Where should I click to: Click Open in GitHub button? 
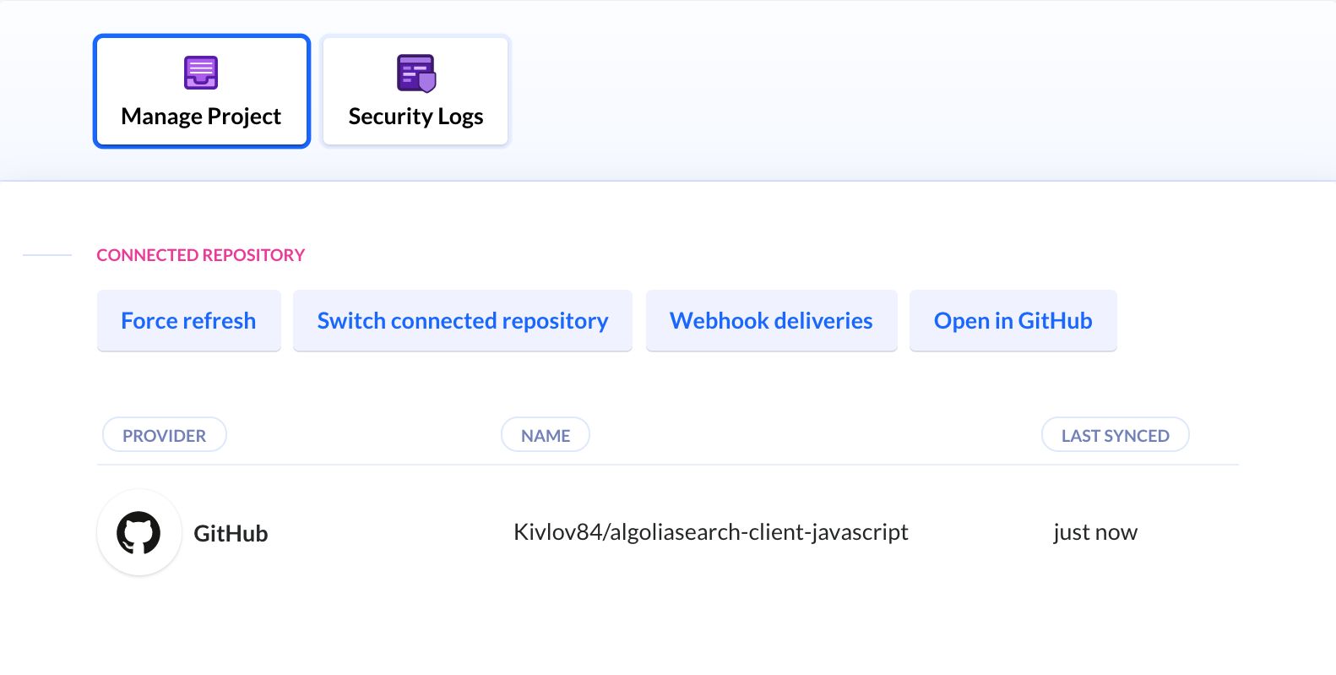(1013, 321)
